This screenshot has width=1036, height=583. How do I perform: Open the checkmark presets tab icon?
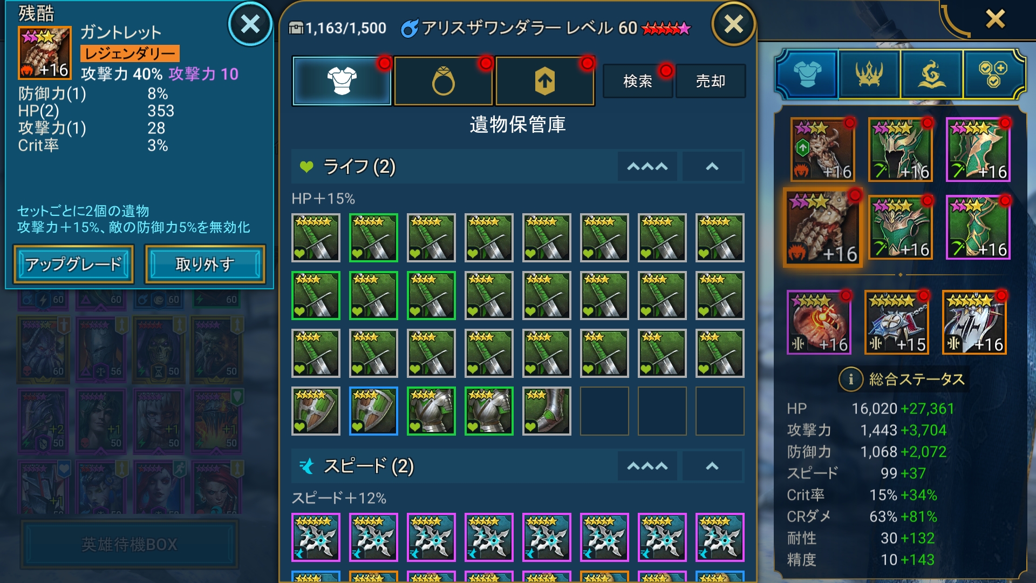coord(993,74)
